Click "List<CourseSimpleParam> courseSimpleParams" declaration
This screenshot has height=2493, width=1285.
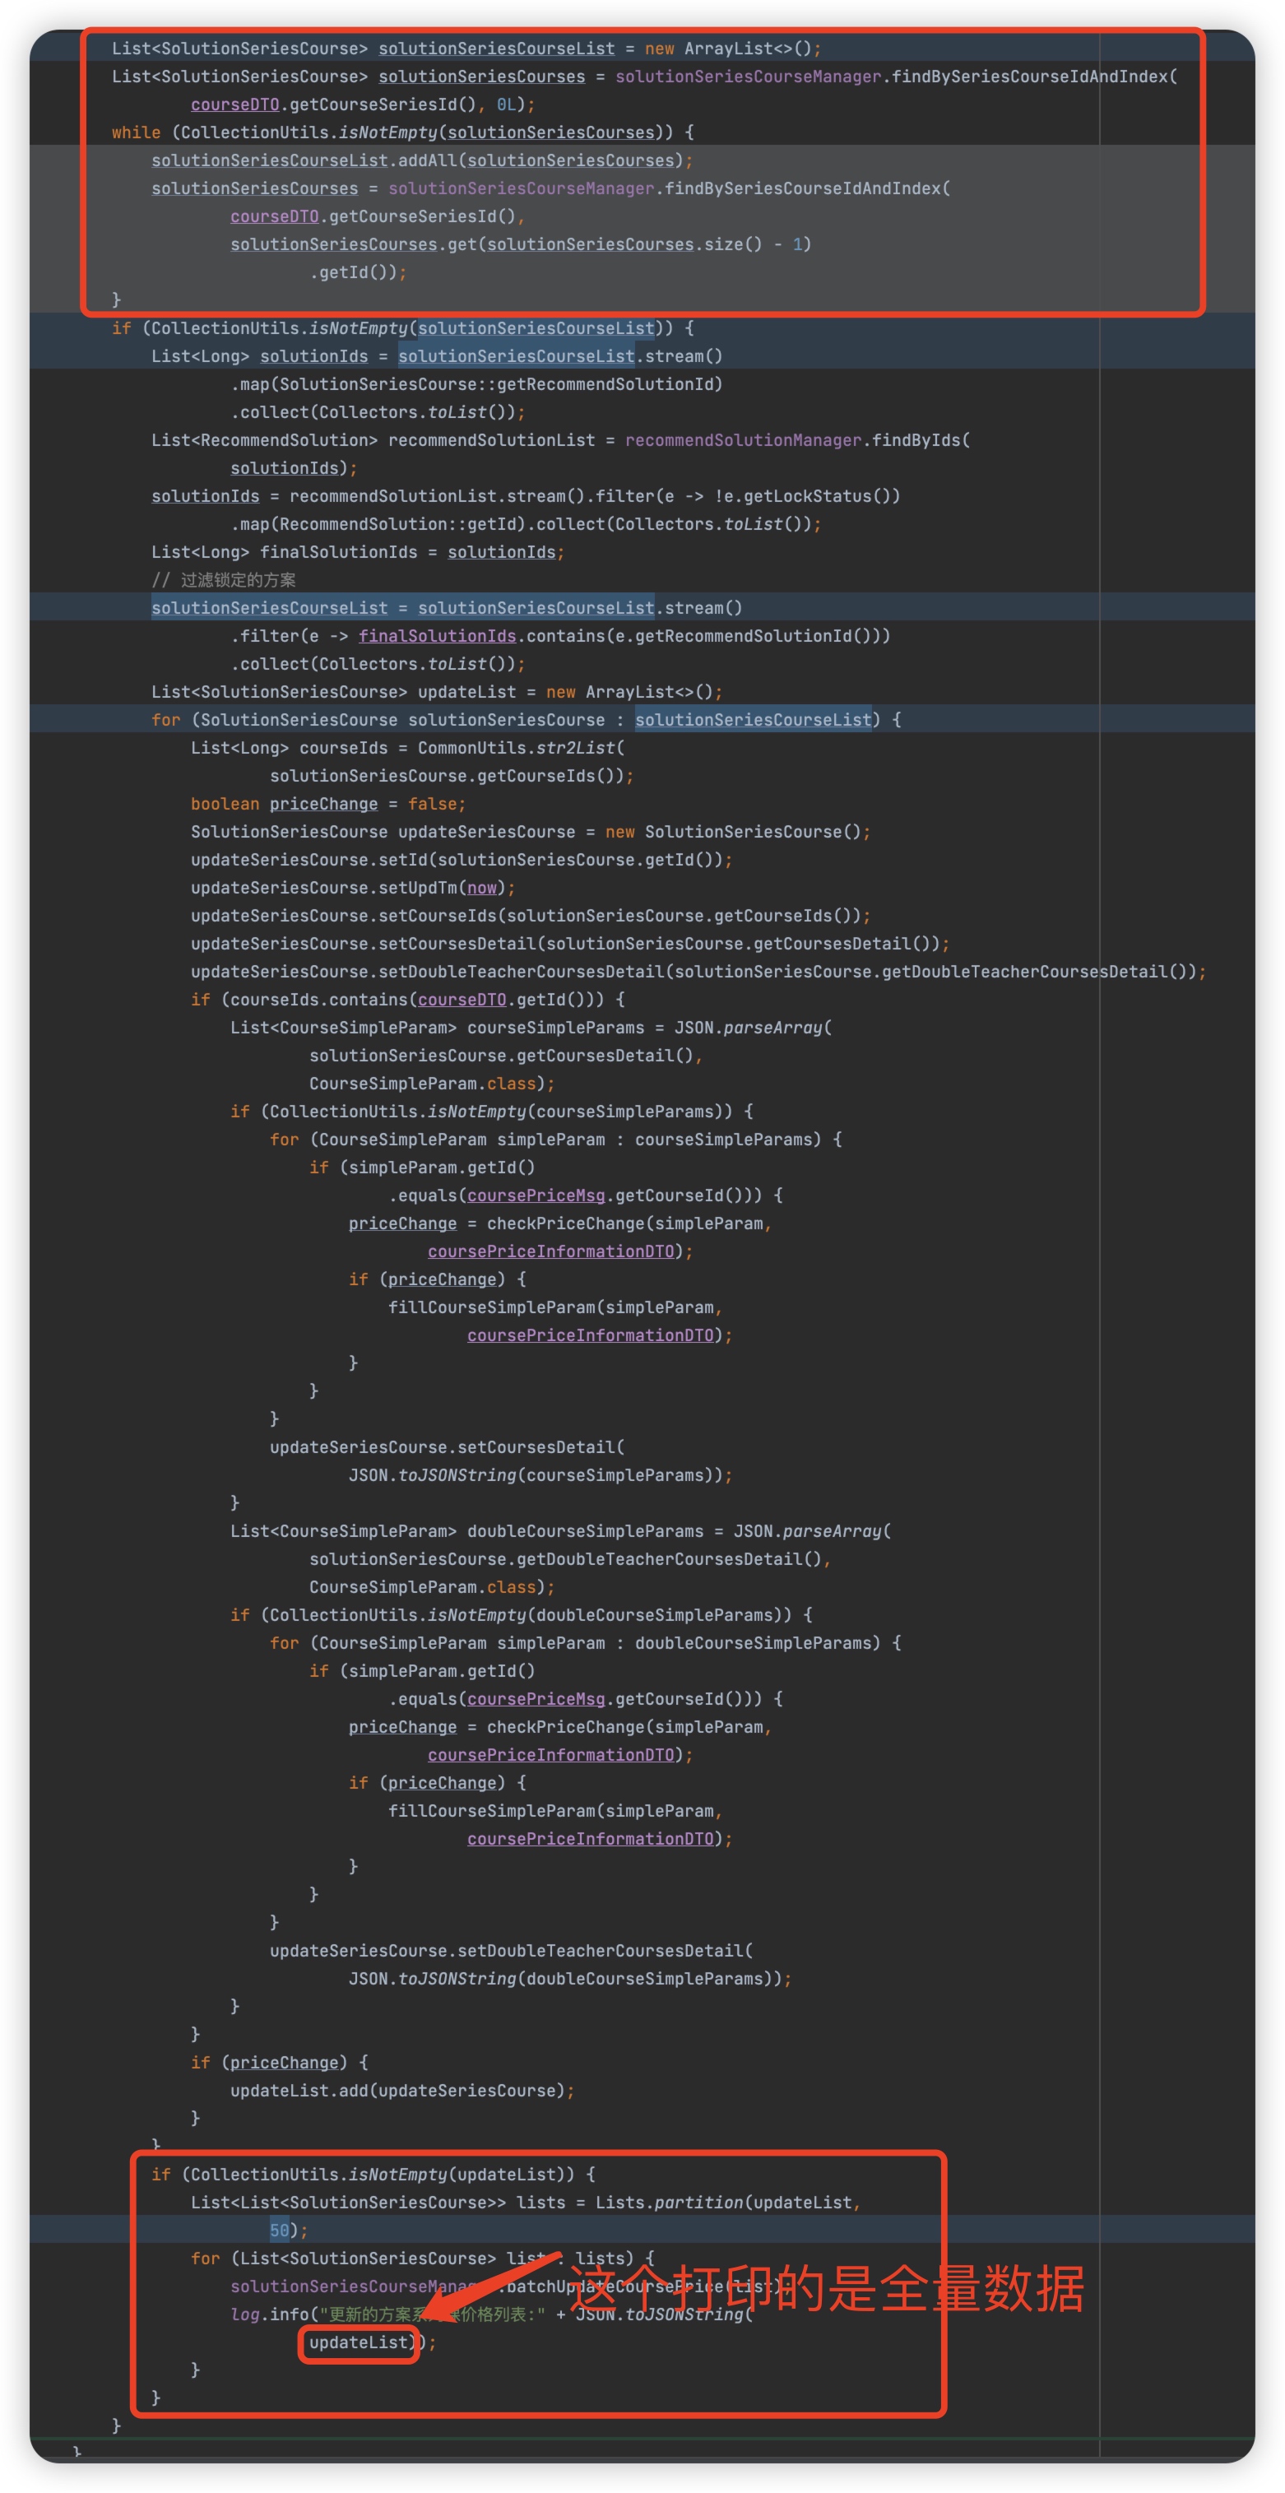(436, 1028)
